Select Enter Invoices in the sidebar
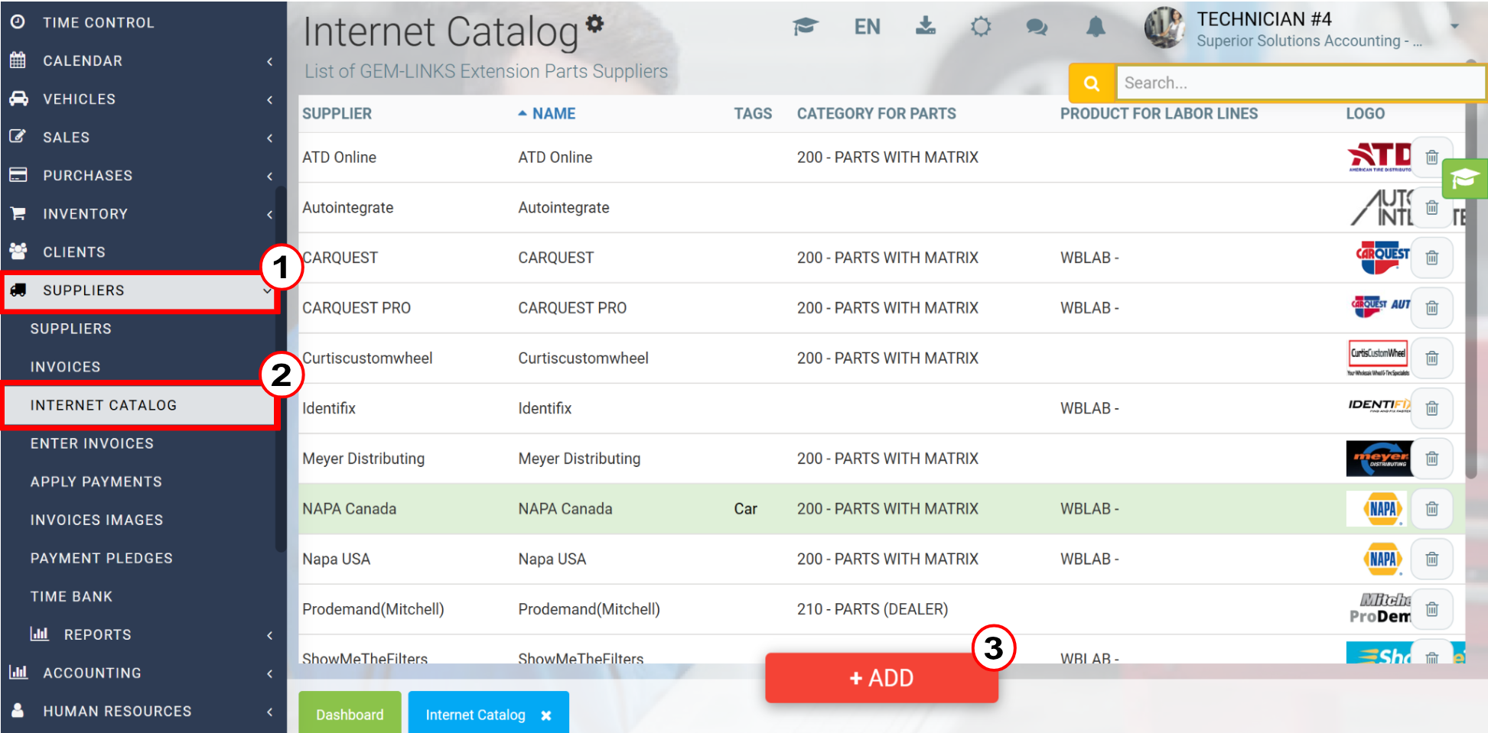1488x733 pixels. (x=92, y=443)
